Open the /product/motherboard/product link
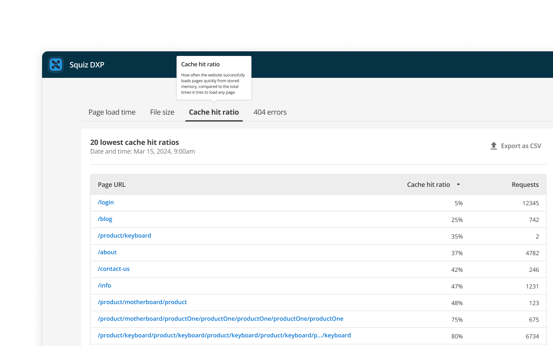Screen dimensions: 553x346 pyautogui.click(x=142, y=302)
